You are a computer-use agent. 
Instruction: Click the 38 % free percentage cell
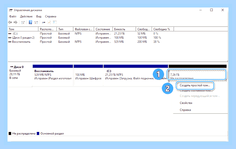156,42
